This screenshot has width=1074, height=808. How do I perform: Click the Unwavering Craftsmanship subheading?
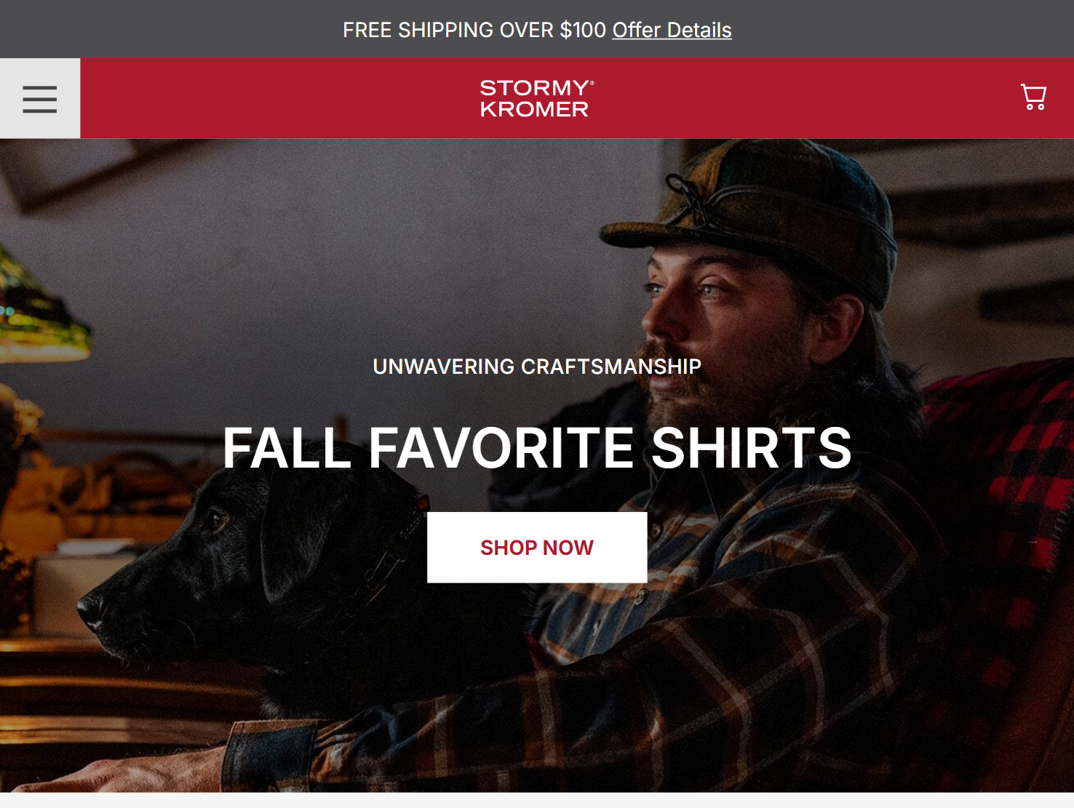click(x=537, y=367)
